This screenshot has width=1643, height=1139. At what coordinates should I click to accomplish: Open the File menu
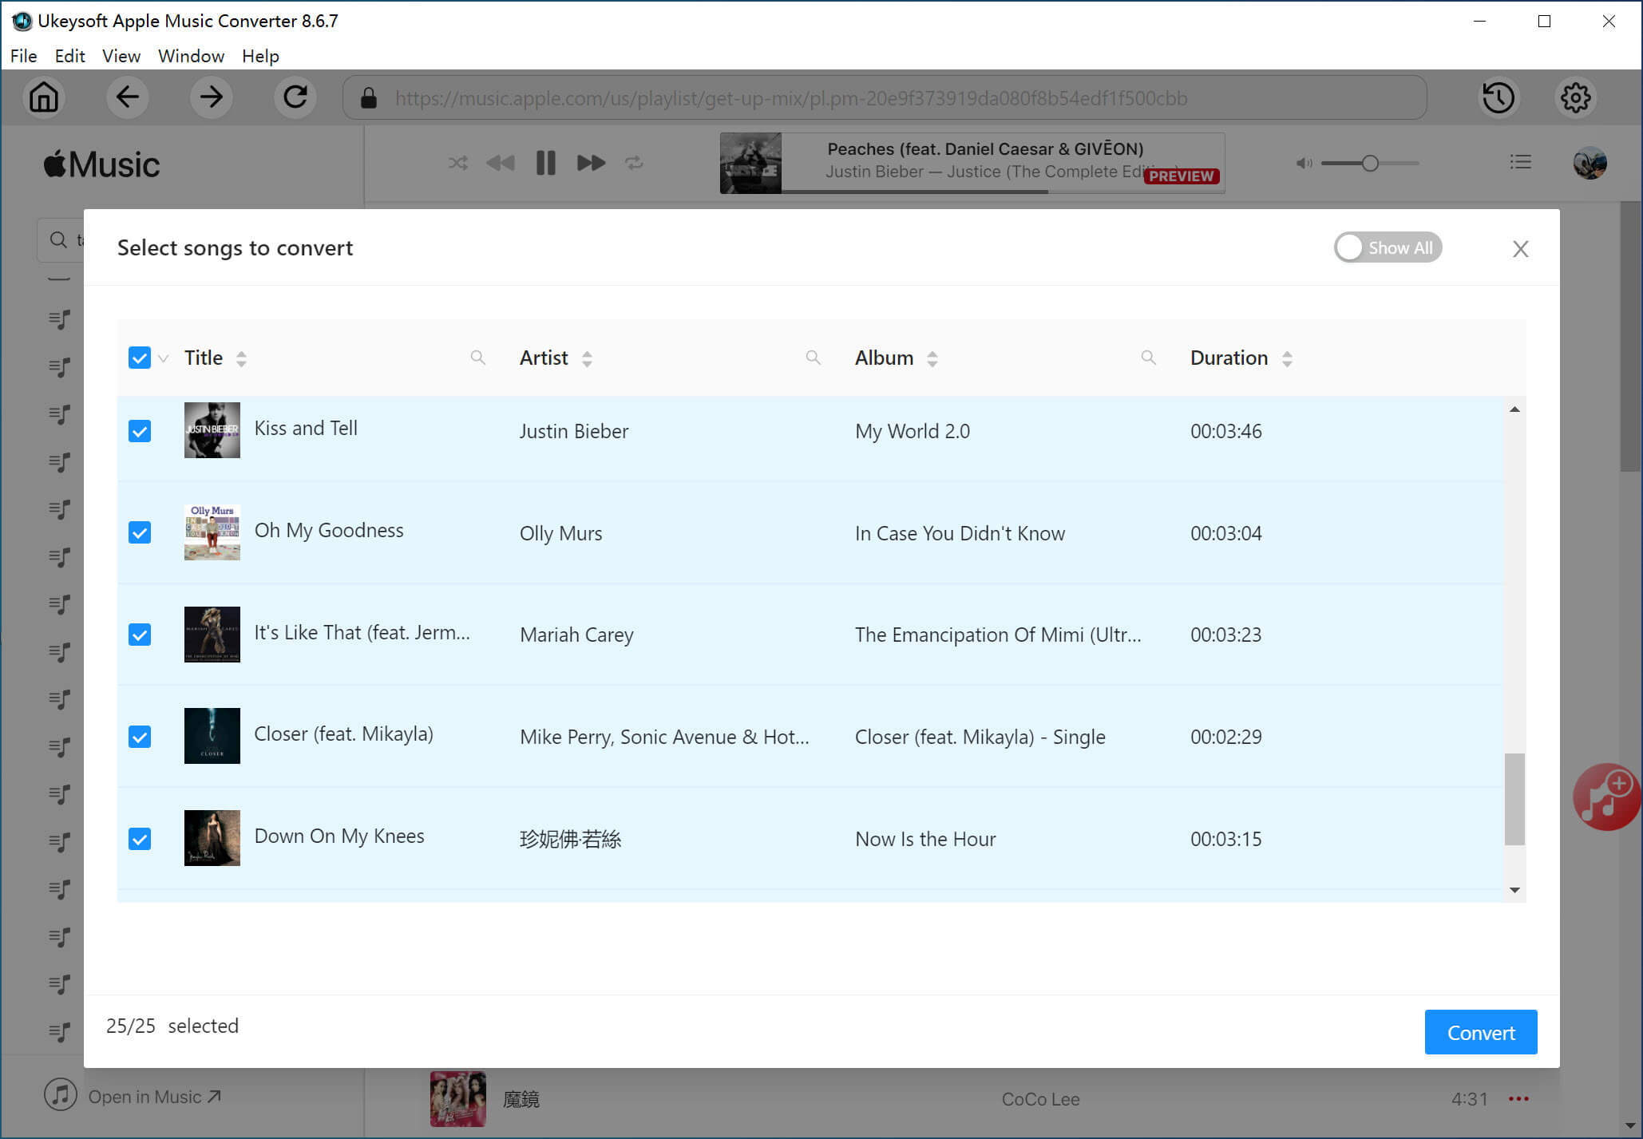[22, 55]
